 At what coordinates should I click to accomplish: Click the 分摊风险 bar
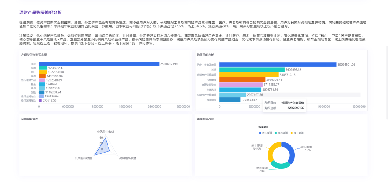[x=240, y=90]
